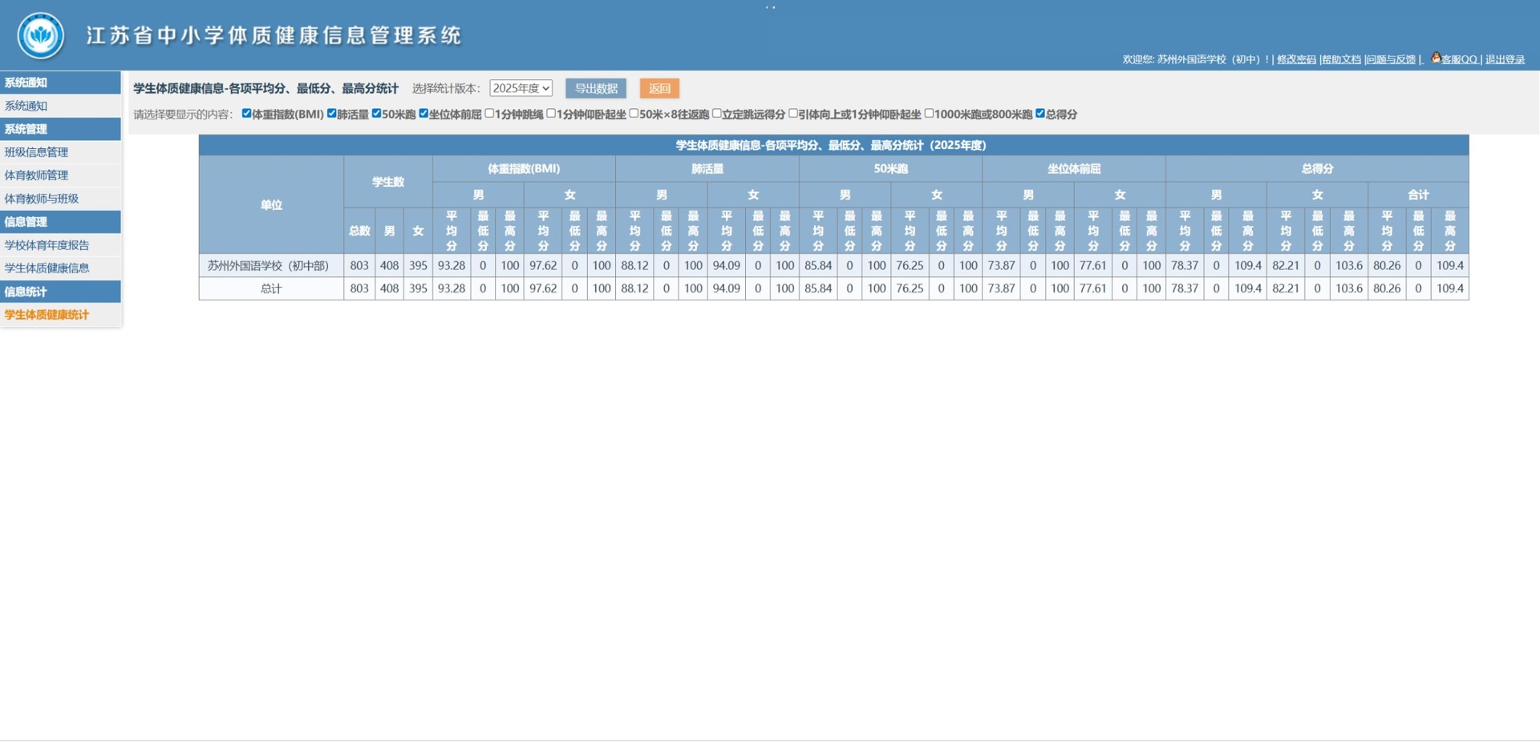1540x749 pixels.
Task: Click the 修改密码 link
Action: coord(1296,59)
